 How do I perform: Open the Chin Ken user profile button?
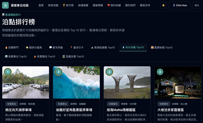point(180,5)
